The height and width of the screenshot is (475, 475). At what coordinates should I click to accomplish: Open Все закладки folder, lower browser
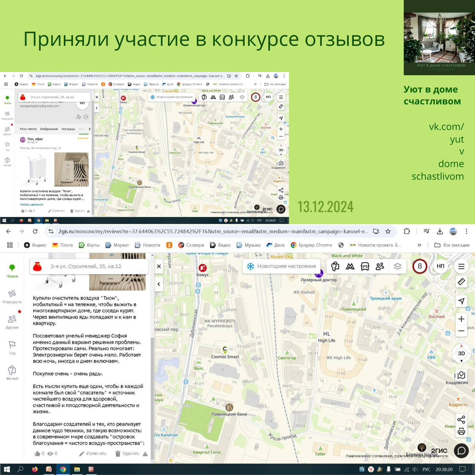452,245
